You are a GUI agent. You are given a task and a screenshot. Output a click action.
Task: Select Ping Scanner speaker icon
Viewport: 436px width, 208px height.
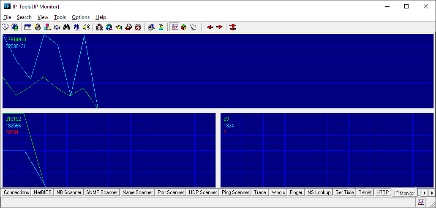pyautogui.click(x=86, y=27)
